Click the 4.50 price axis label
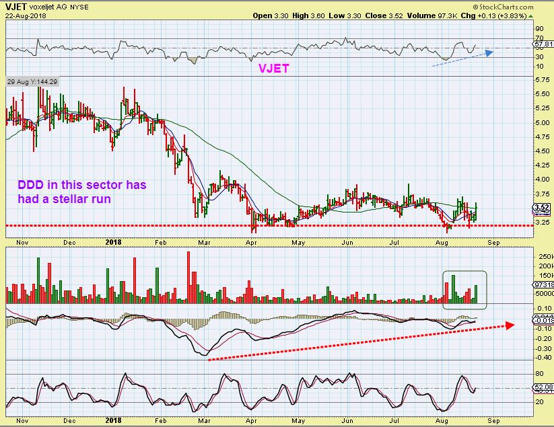554x427 pixels. click(543, 151)
